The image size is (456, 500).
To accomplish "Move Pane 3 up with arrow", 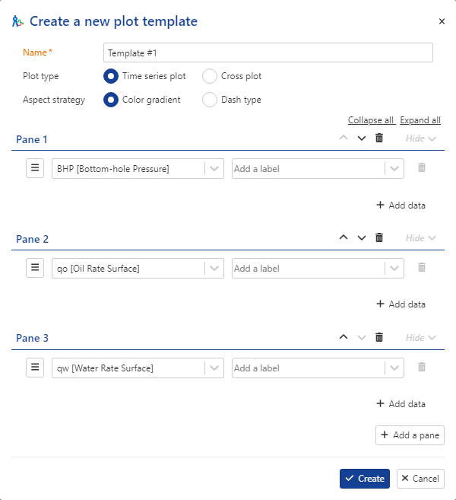I will [344, 337].
